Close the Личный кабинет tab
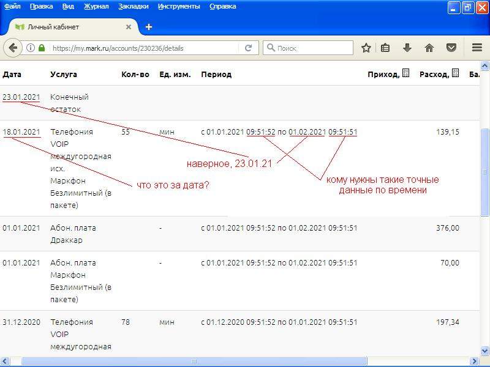490x367 pixels. (x=129, y=27)
